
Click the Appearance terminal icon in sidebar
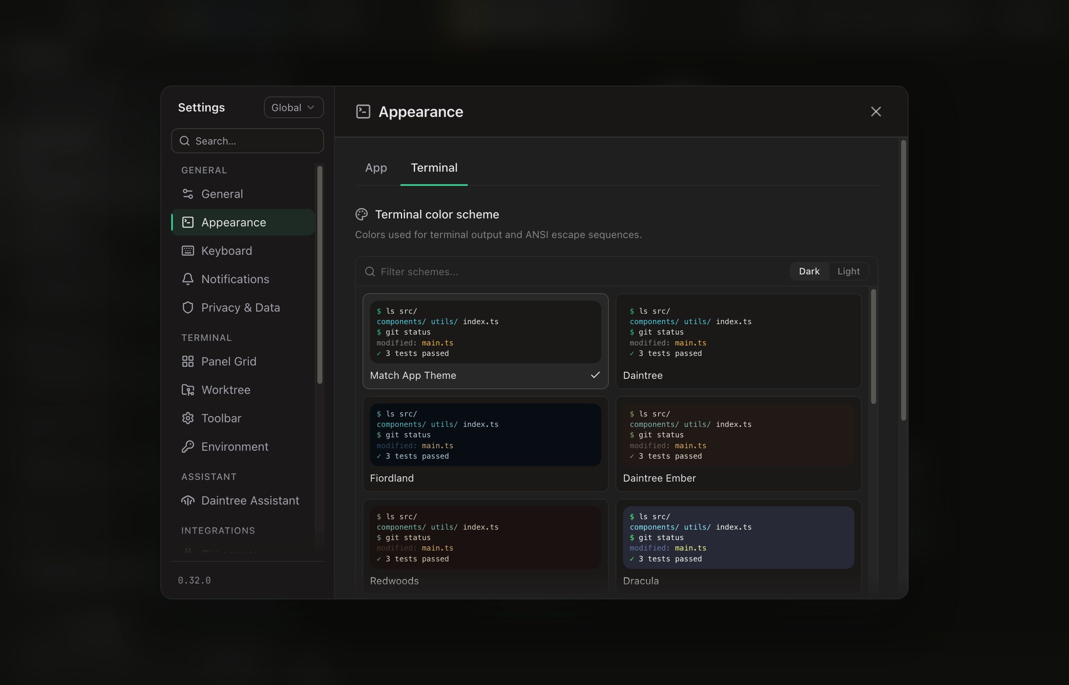(x=187, y=222)
